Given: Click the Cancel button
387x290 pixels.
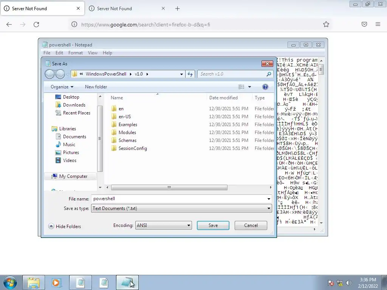Looking at the screenshot, I should 251,225.
